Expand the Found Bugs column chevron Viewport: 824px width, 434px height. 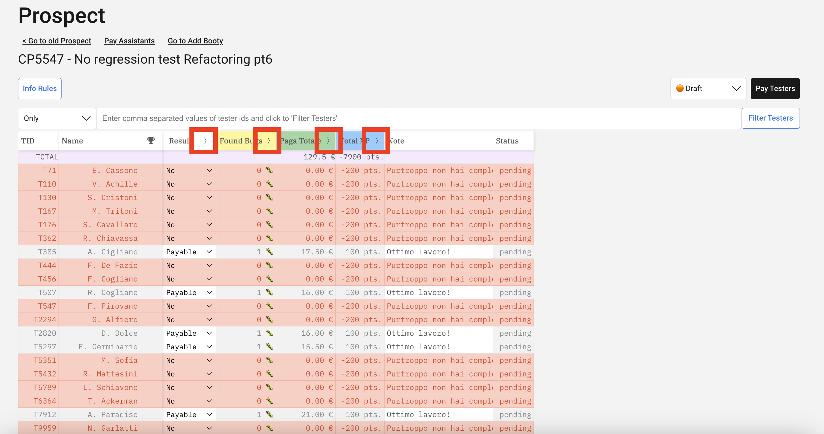point(268,141)
